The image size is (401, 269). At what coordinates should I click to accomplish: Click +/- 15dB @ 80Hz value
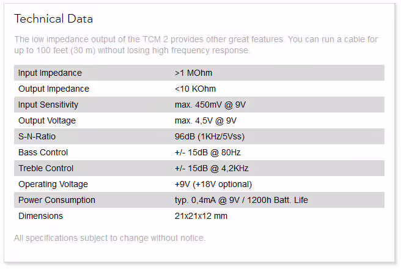point(208,152)
